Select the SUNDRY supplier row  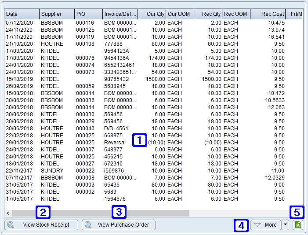pyautogui.click(x=52, y=171)
